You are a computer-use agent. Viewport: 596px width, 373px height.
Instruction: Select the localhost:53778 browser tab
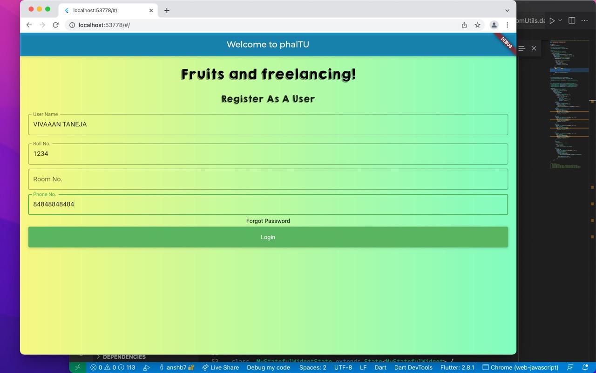click(108, 10)
